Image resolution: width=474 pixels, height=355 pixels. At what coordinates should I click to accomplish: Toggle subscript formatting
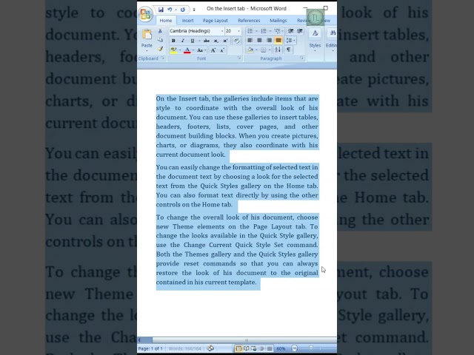click(x=216, y=41)
